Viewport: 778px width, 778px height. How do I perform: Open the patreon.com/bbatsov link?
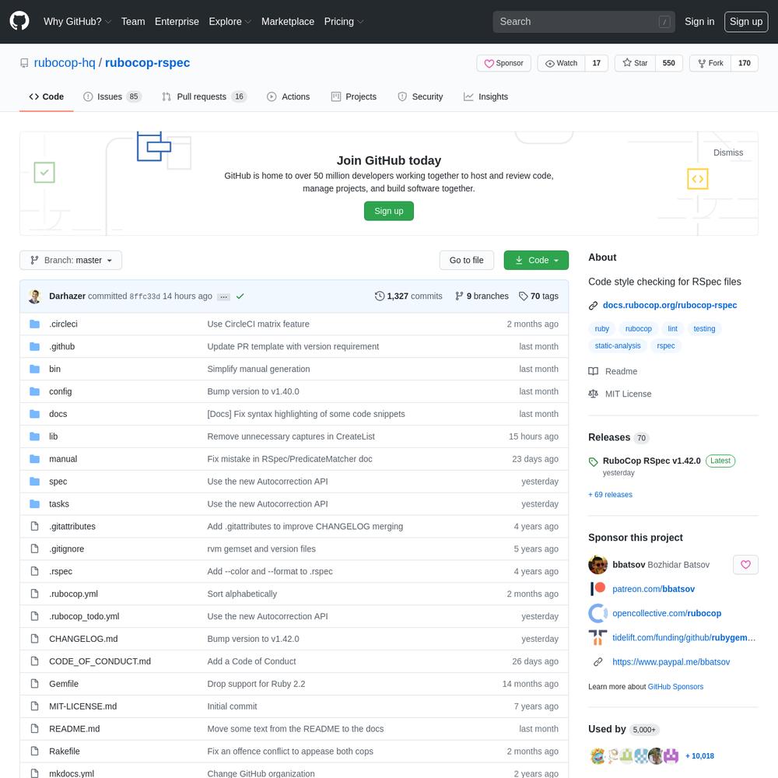[x=654, y=589]
